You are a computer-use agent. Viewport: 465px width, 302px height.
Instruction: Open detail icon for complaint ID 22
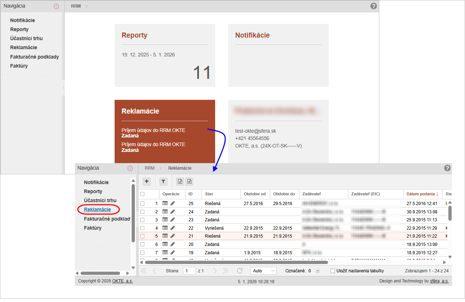point(165,228)
